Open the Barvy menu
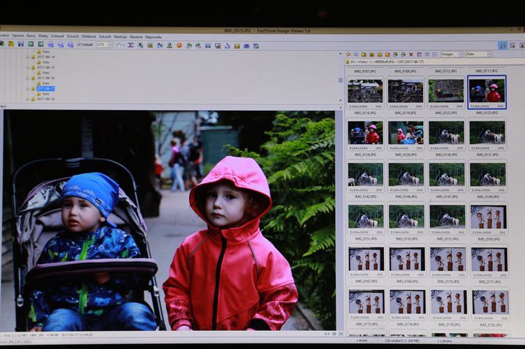This screenshot has height=349, width=525. [31, 36]
